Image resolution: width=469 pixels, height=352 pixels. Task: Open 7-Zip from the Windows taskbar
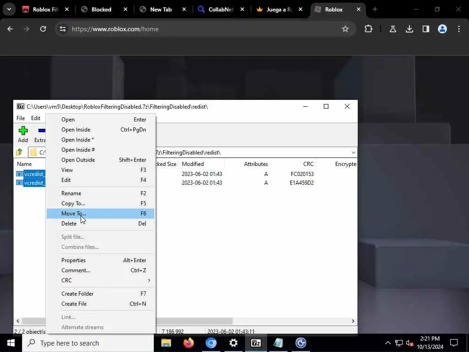coord(256,343)
